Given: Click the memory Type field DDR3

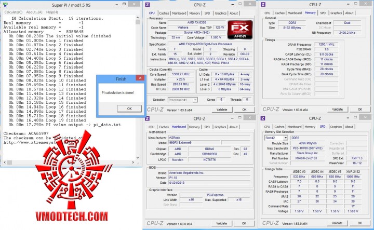Looking at the screenshot, I should pyautogui.click(x=292, y=23).
